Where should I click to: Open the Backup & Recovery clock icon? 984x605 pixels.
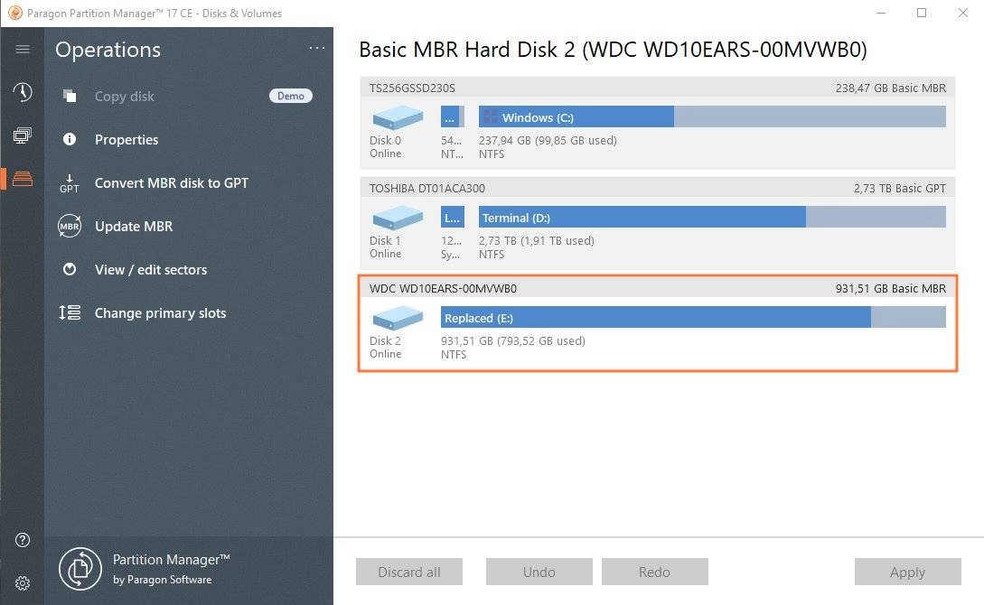click(x=23, y=92)
